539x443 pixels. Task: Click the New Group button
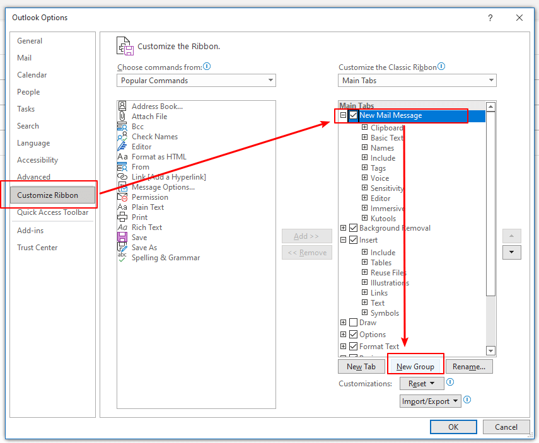(x=415, y=365)
